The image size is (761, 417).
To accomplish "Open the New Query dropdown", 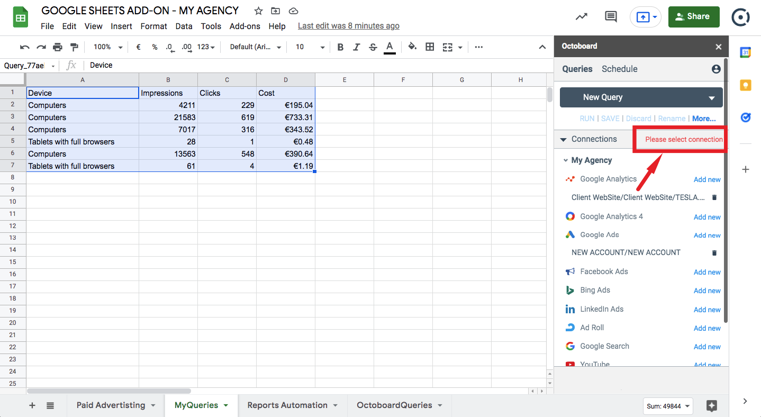I will click(x=641, y=97).
